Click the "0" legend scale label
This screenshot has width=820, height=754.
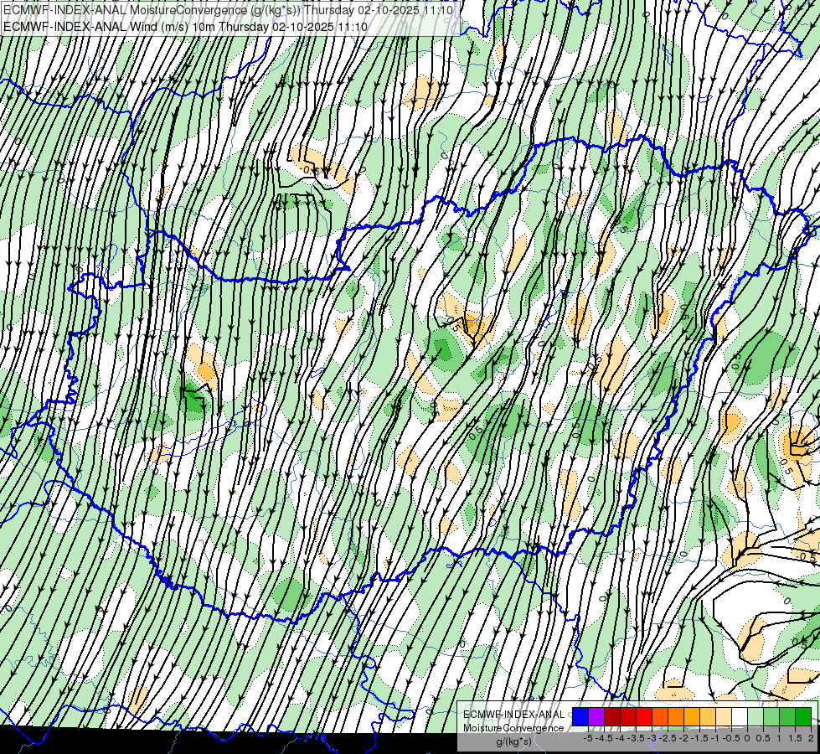[747, 738]
